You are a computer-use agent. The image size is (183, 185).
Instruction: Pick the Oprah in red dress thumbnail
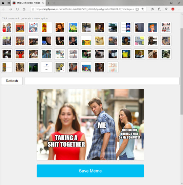coord(20,54)
